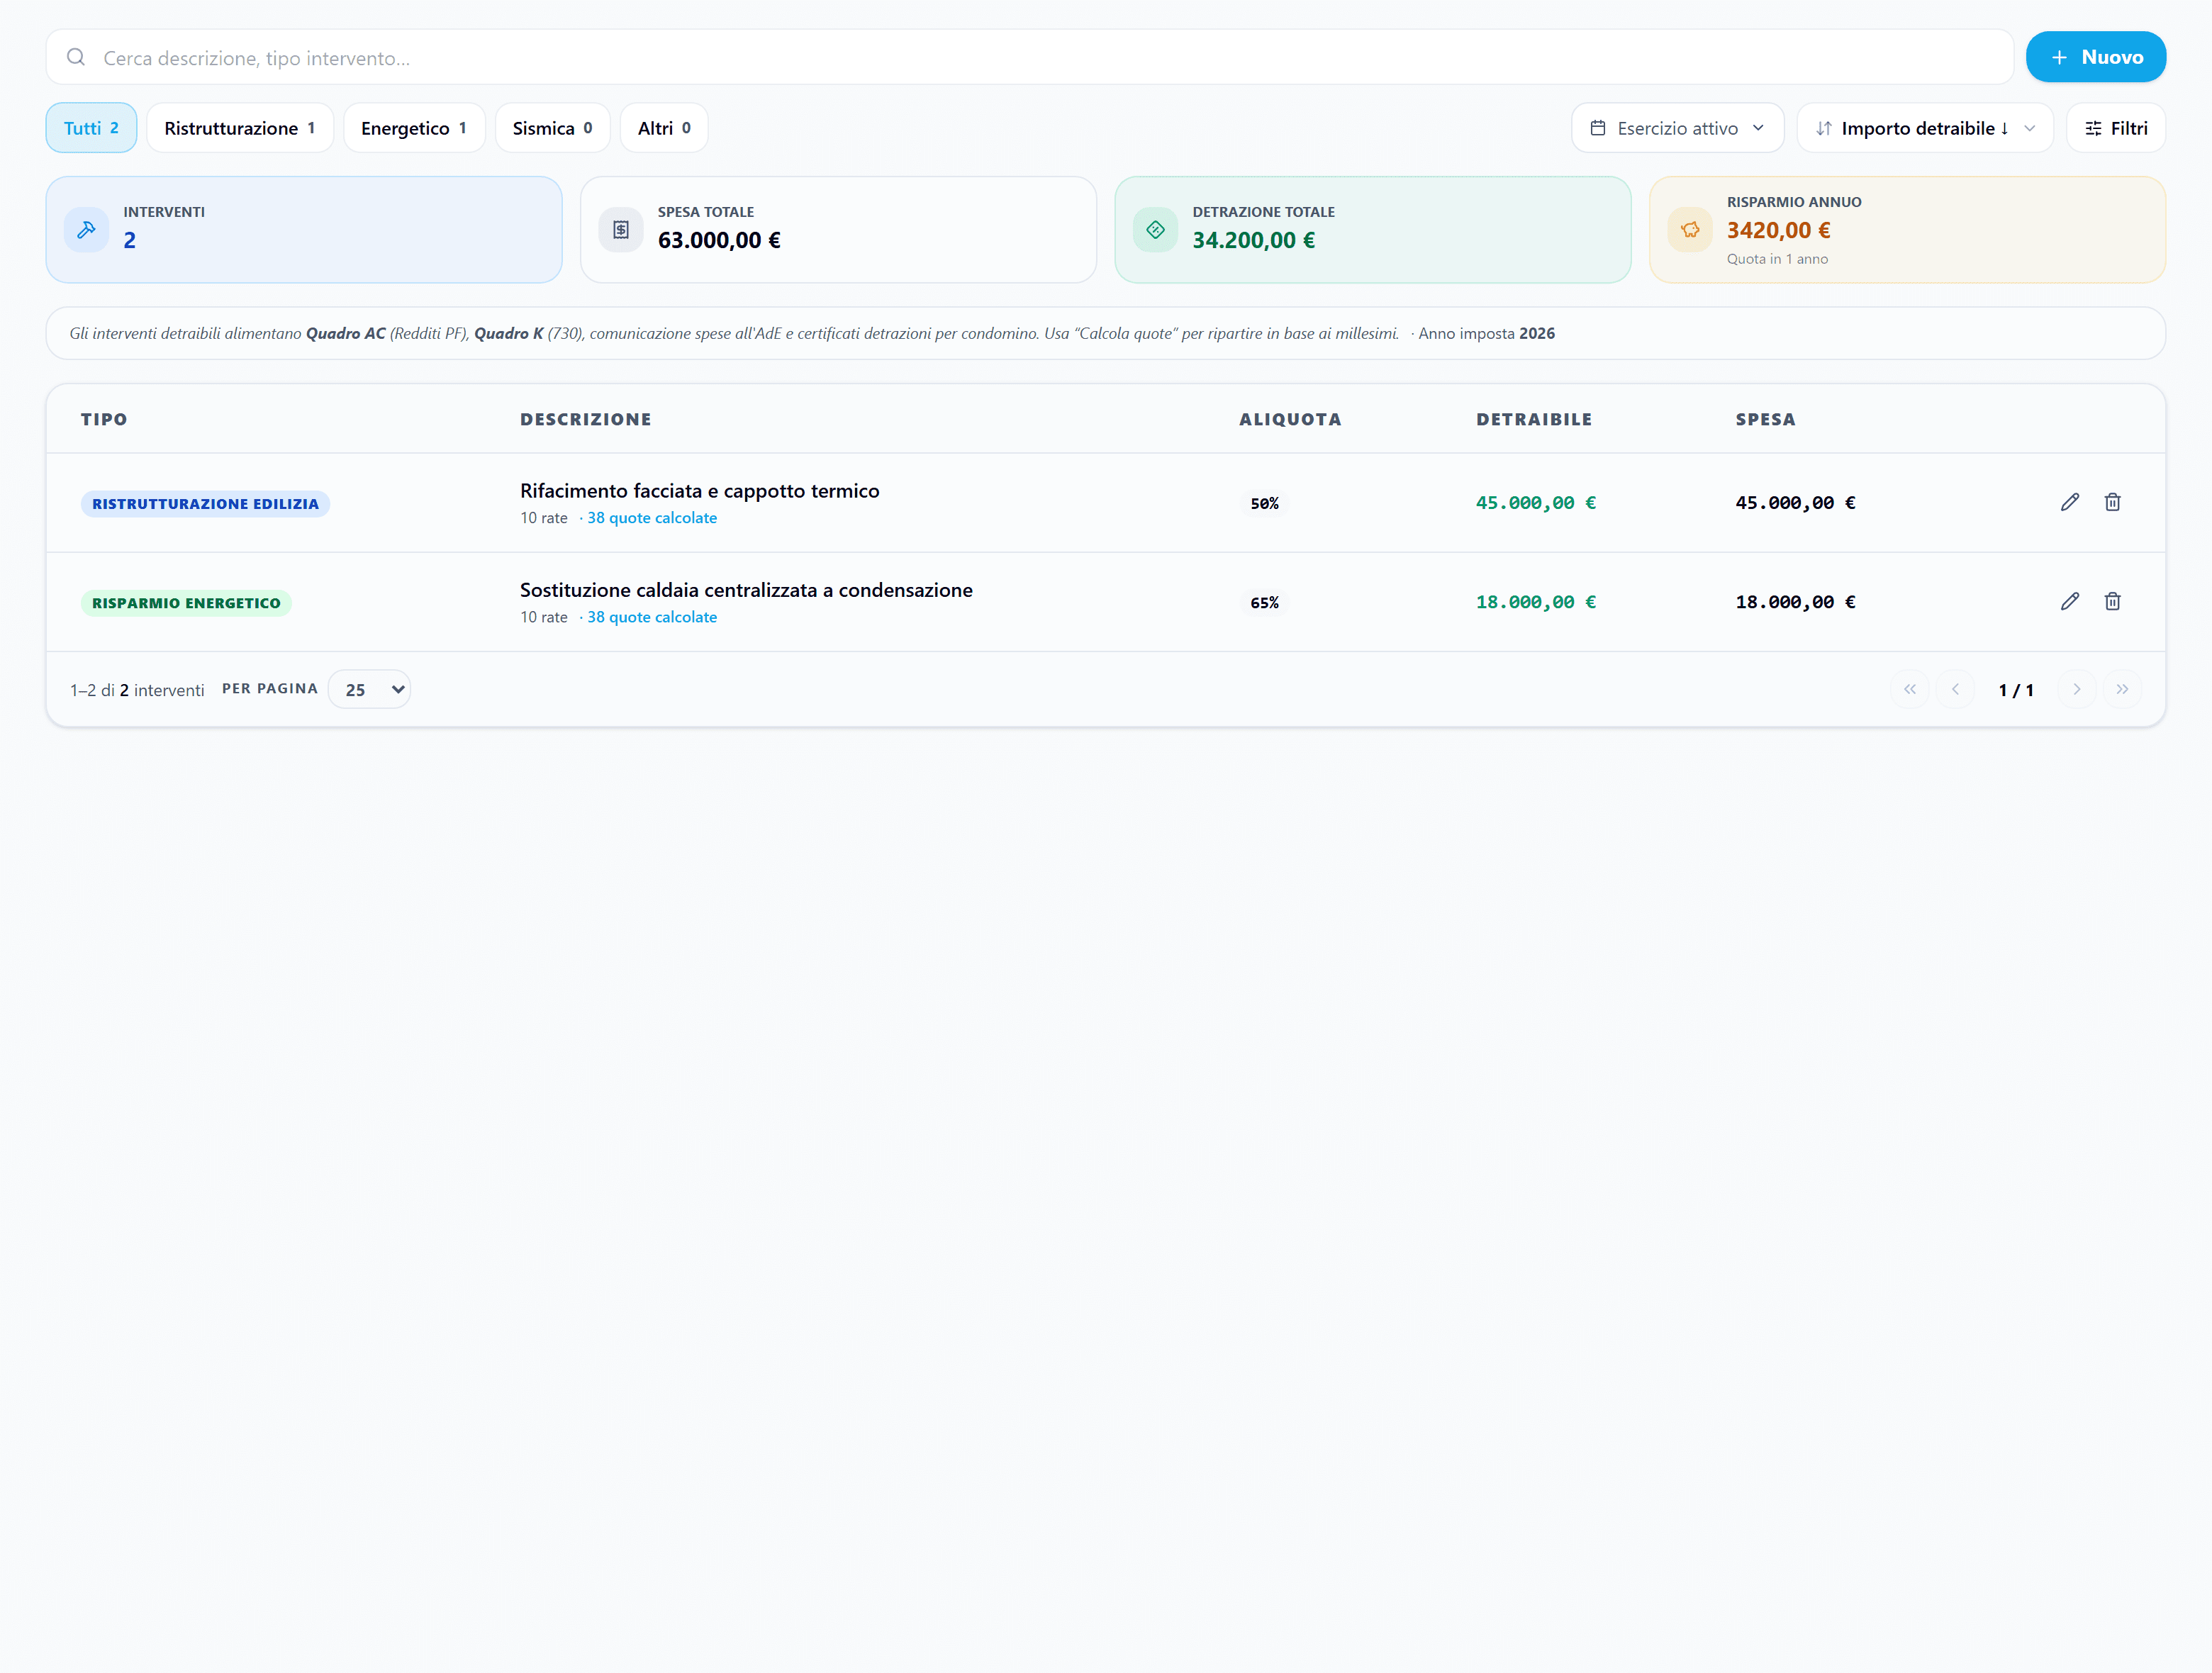Focus the Cerca descrizione search field
Viewport: 2212px width, 1673px height.
click(1030, 57)
